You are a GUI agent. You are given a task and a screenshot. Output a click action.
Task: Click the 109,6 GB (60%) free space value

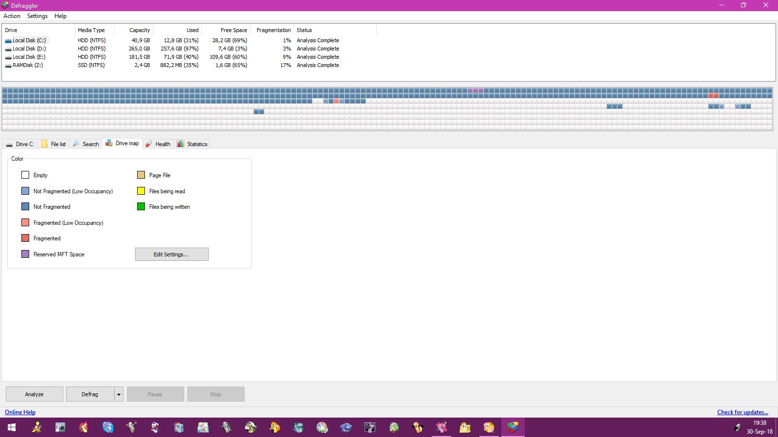tap(229, 57)
